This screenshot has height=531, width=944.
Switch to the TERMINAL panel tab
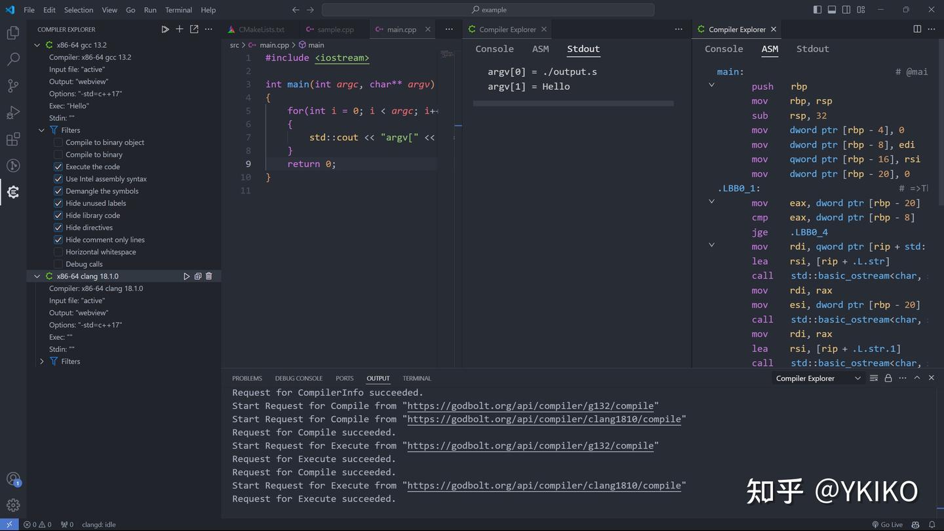click(417, 378)
